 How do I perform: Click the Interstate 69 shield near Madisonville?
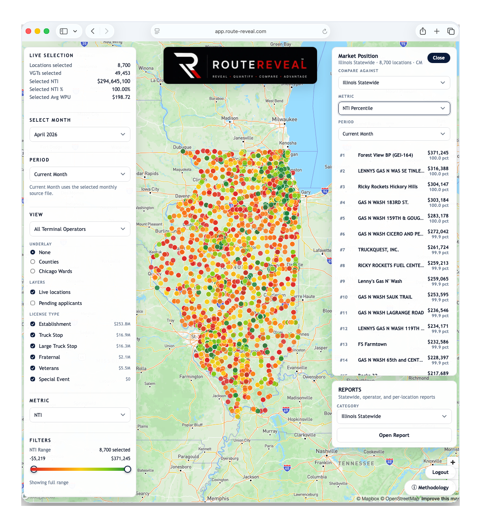tap(286, 410)
